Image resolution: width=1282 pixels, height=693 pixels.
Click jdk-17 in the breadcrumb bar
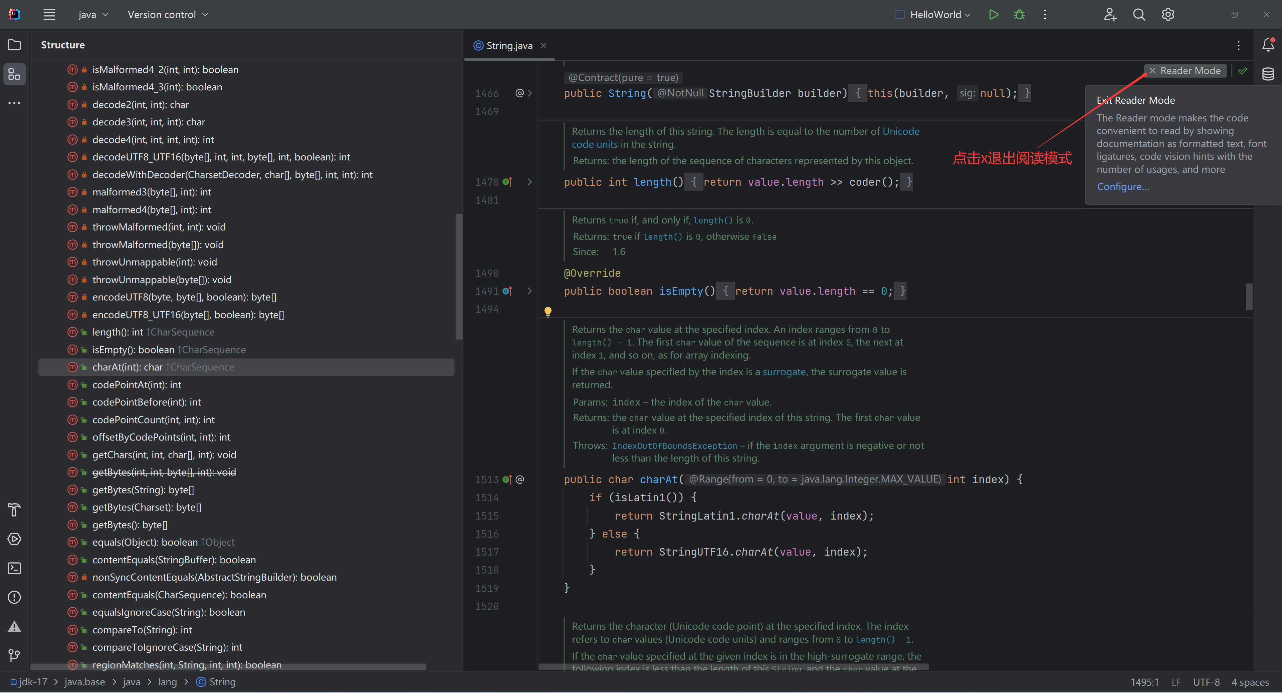(29, 682)
